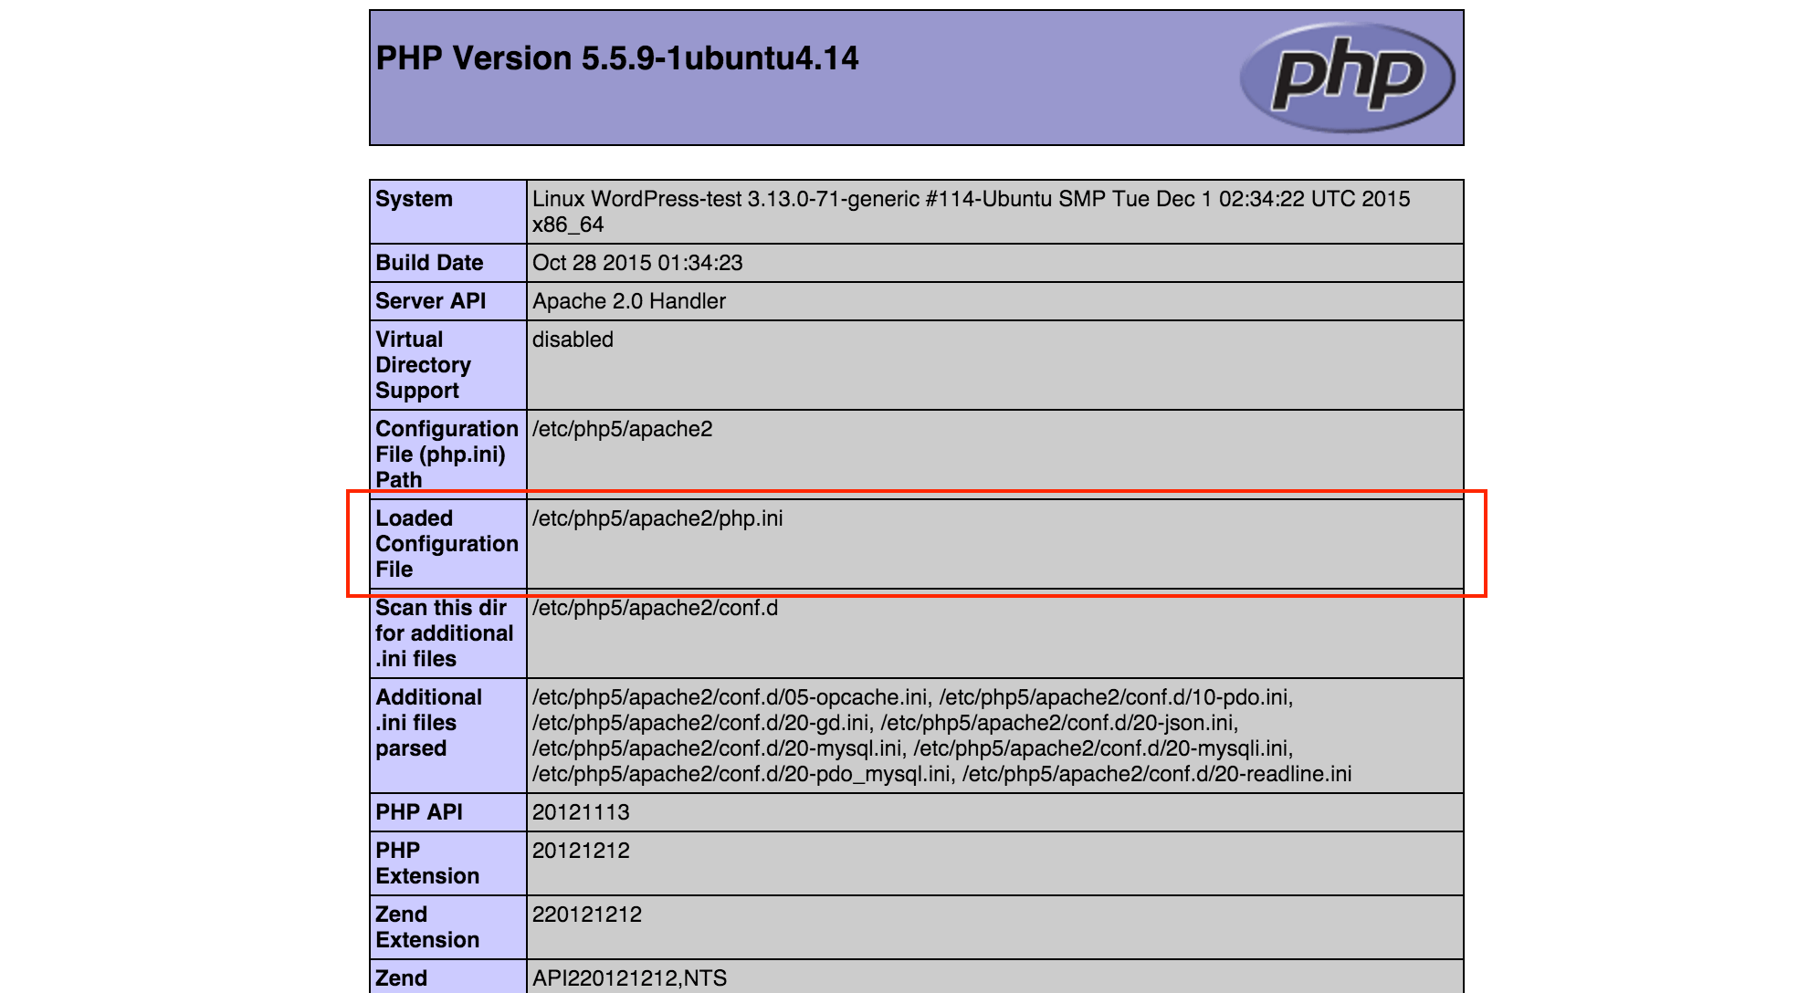Screen dimensions: 1808x993
Task: Click the Server API row header
Action: [x=426, y=300]
